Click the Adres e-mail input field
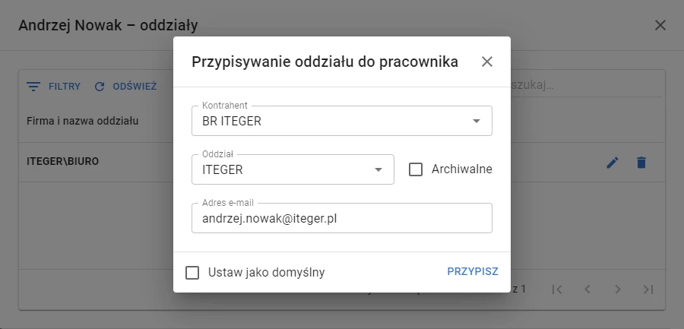 (x=342, y=218)
